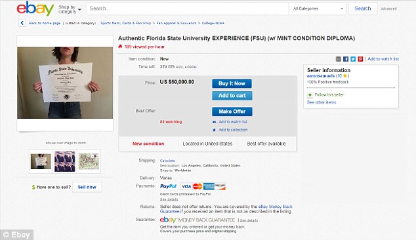Click in the Search input field

[x=188, y=9]
